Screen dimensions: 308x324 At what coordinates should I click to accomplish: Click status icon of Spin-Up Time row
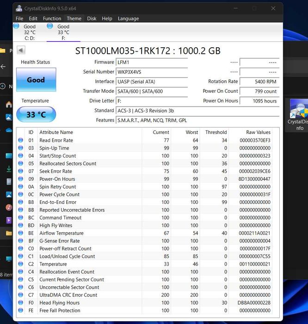pos(21,148)
